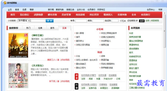Select 武侠仙侠 category in red navigation bar
This screenshot has height=91, width=167.
[38, 15]
